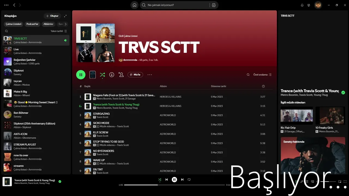Open Beğenilen Şarkılar in library
The height and width of the screenshot is (196, 349).
click(x=36, y=62)
